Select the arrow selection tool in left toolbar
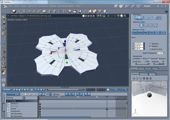 click(4, 18)
